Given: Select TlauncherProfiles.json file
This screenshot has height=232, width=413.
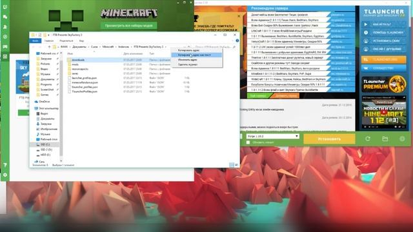Looking at the screenshot, I should click(x=85, y=92).
